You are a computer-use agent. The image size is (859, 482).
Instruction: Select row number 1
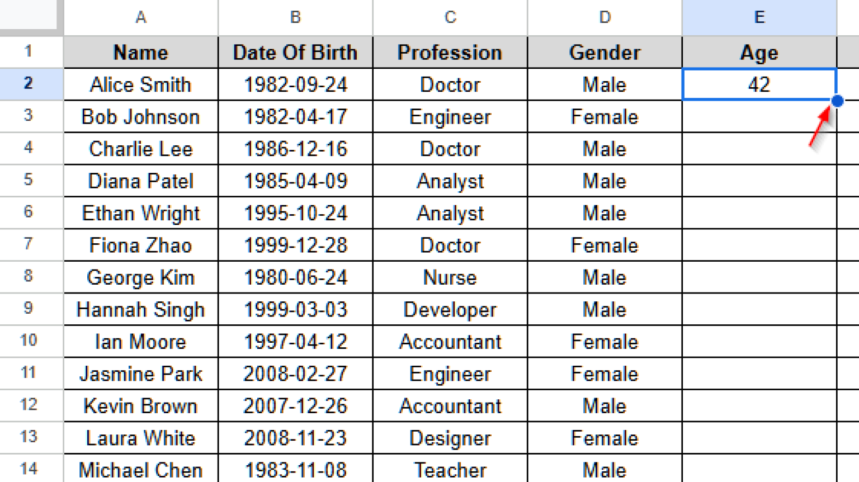tap(30, 52)
